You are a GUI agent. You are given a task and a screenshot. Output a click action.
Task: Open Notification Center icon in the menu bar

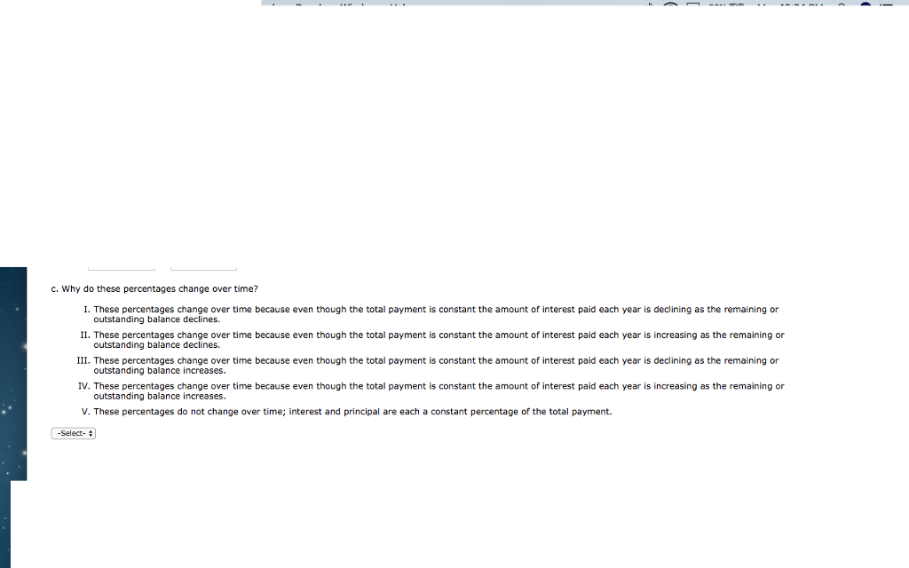point(887,4)
